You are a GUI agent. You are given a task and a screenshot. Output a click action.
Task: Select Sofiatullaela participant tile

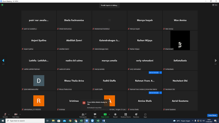click(180, 60)
